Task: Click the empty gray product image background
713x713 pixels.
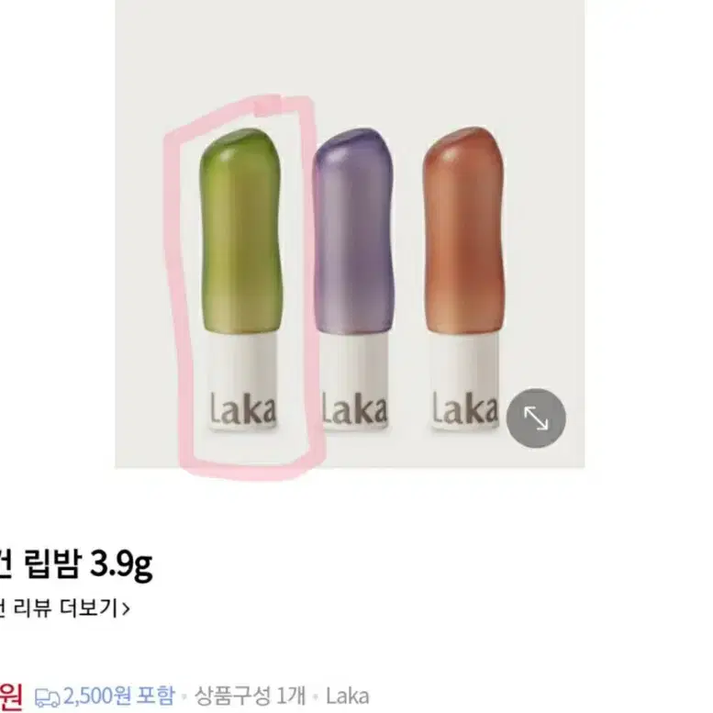Action: 350,59
